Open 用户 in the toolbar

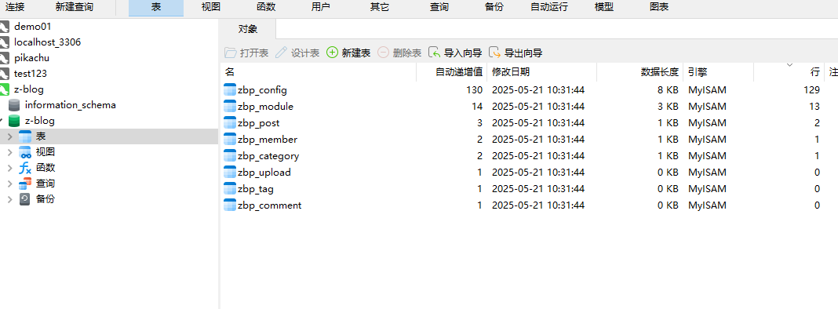[320, 8]
